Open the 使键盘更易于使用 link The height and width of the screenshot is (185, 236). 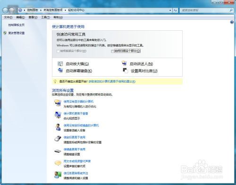coord(75,149)
